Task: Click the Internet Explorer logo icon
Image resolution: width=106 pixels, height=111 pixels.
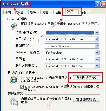Action: [14, 80]
